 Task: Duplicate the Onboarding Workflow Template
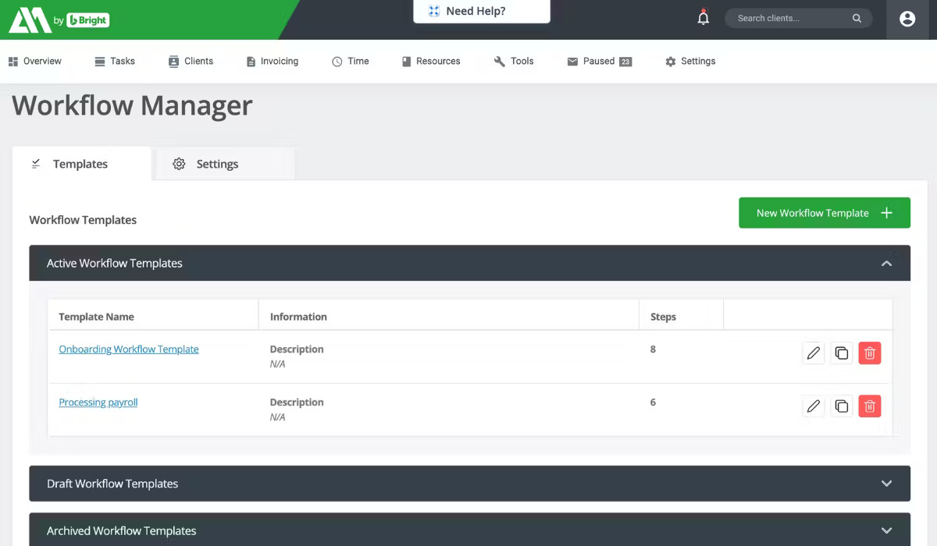click(x=841, y=353)
